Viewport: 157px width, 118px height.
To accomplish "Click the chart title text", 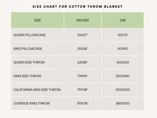I will (77, 7).
